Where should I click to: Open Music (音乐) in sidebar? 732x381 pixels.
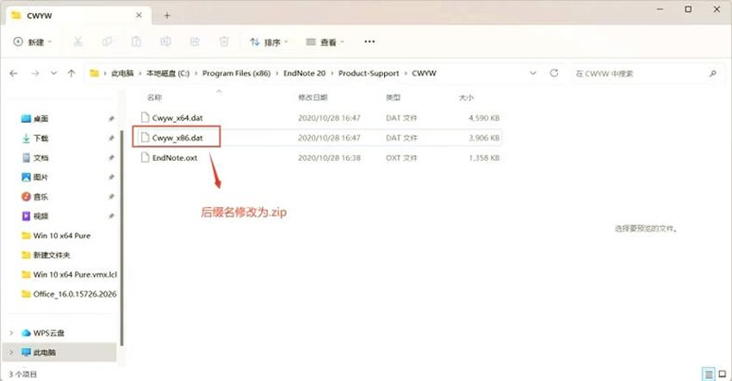click(40, 197)
